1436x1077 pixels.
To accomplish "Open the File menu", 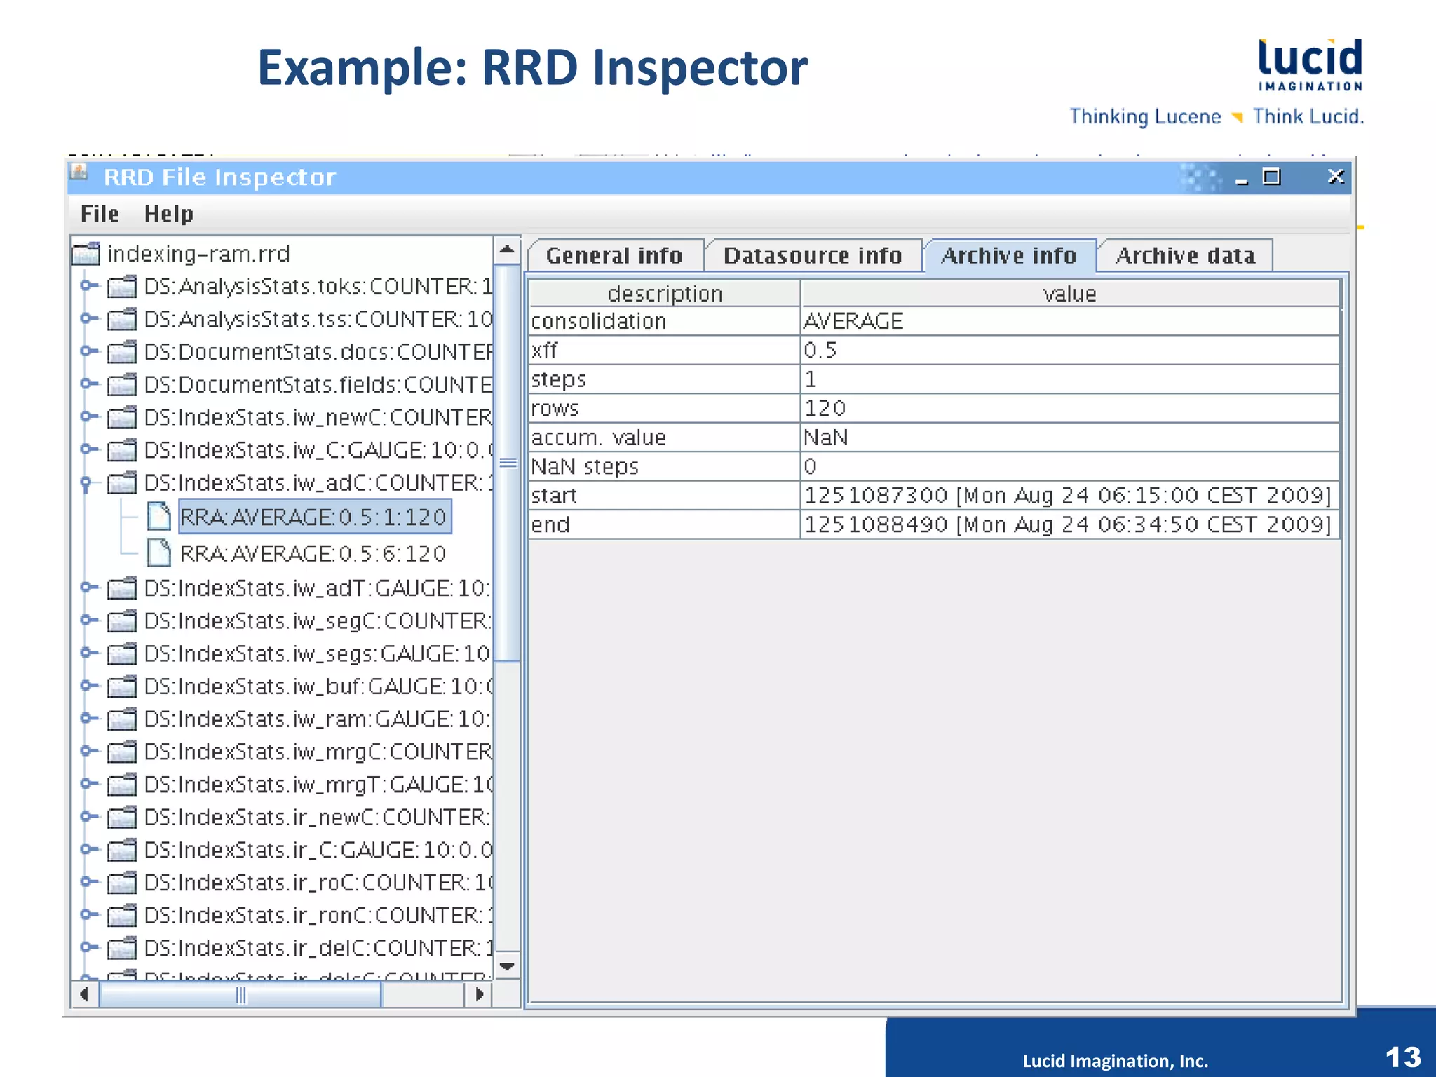I will 100,214.
